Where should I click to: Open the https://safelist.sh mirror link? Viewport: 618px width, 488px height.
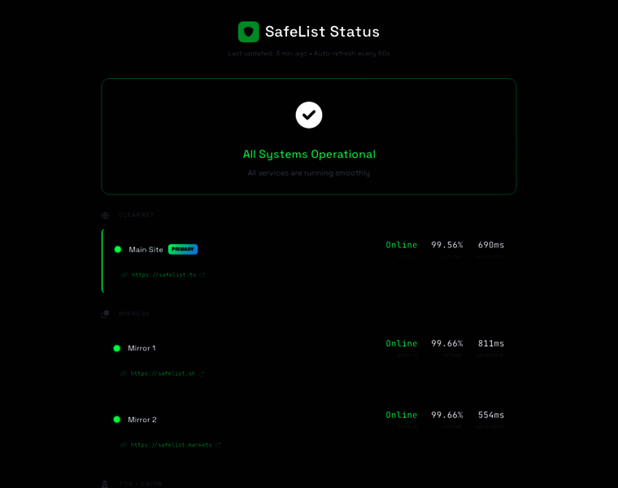coord(163,374)
